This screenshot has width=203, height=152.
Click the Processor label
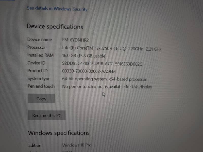pyautogui.click(x=37, y=47)
